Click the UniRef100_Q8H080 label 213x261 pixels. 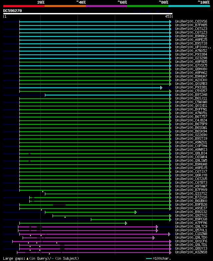(x=191, y=69)
